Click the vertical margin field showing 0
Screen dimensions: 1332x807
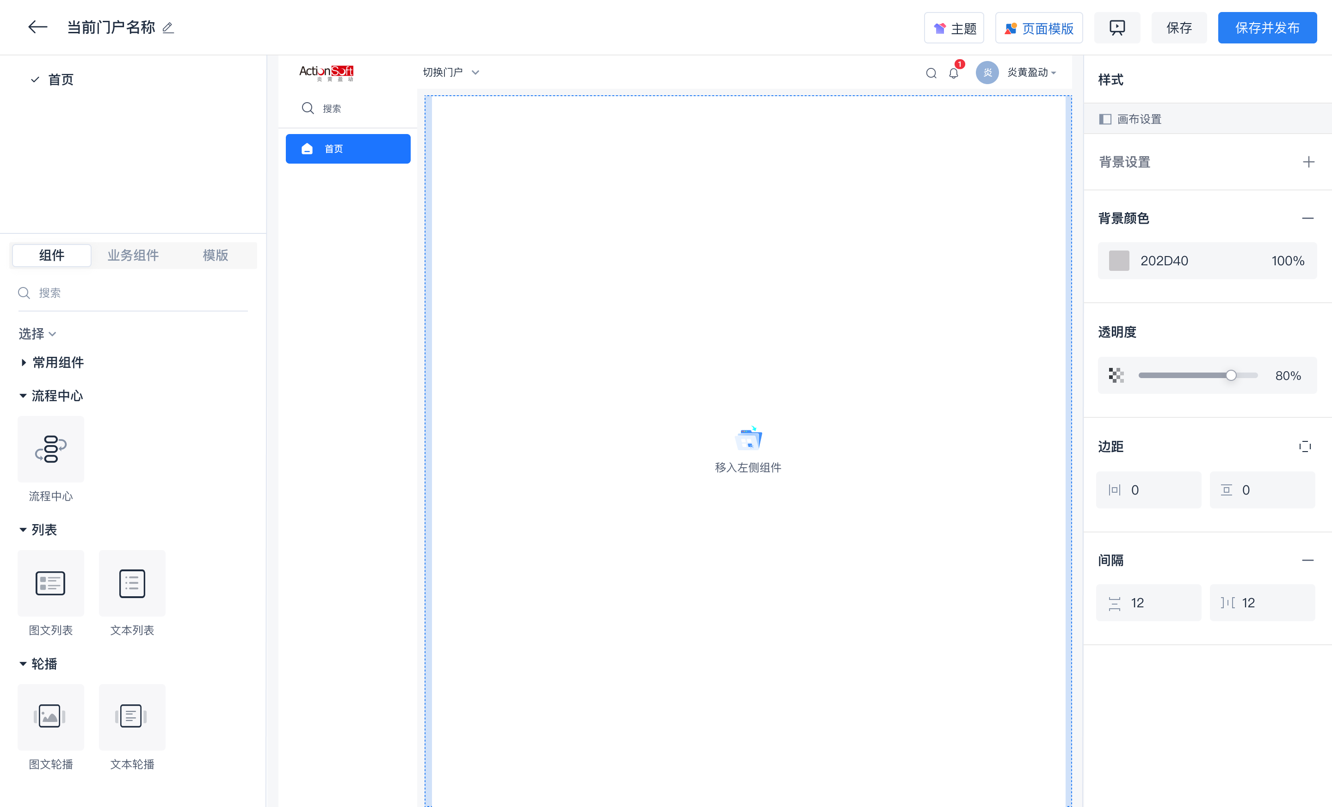pos(1262,490)
